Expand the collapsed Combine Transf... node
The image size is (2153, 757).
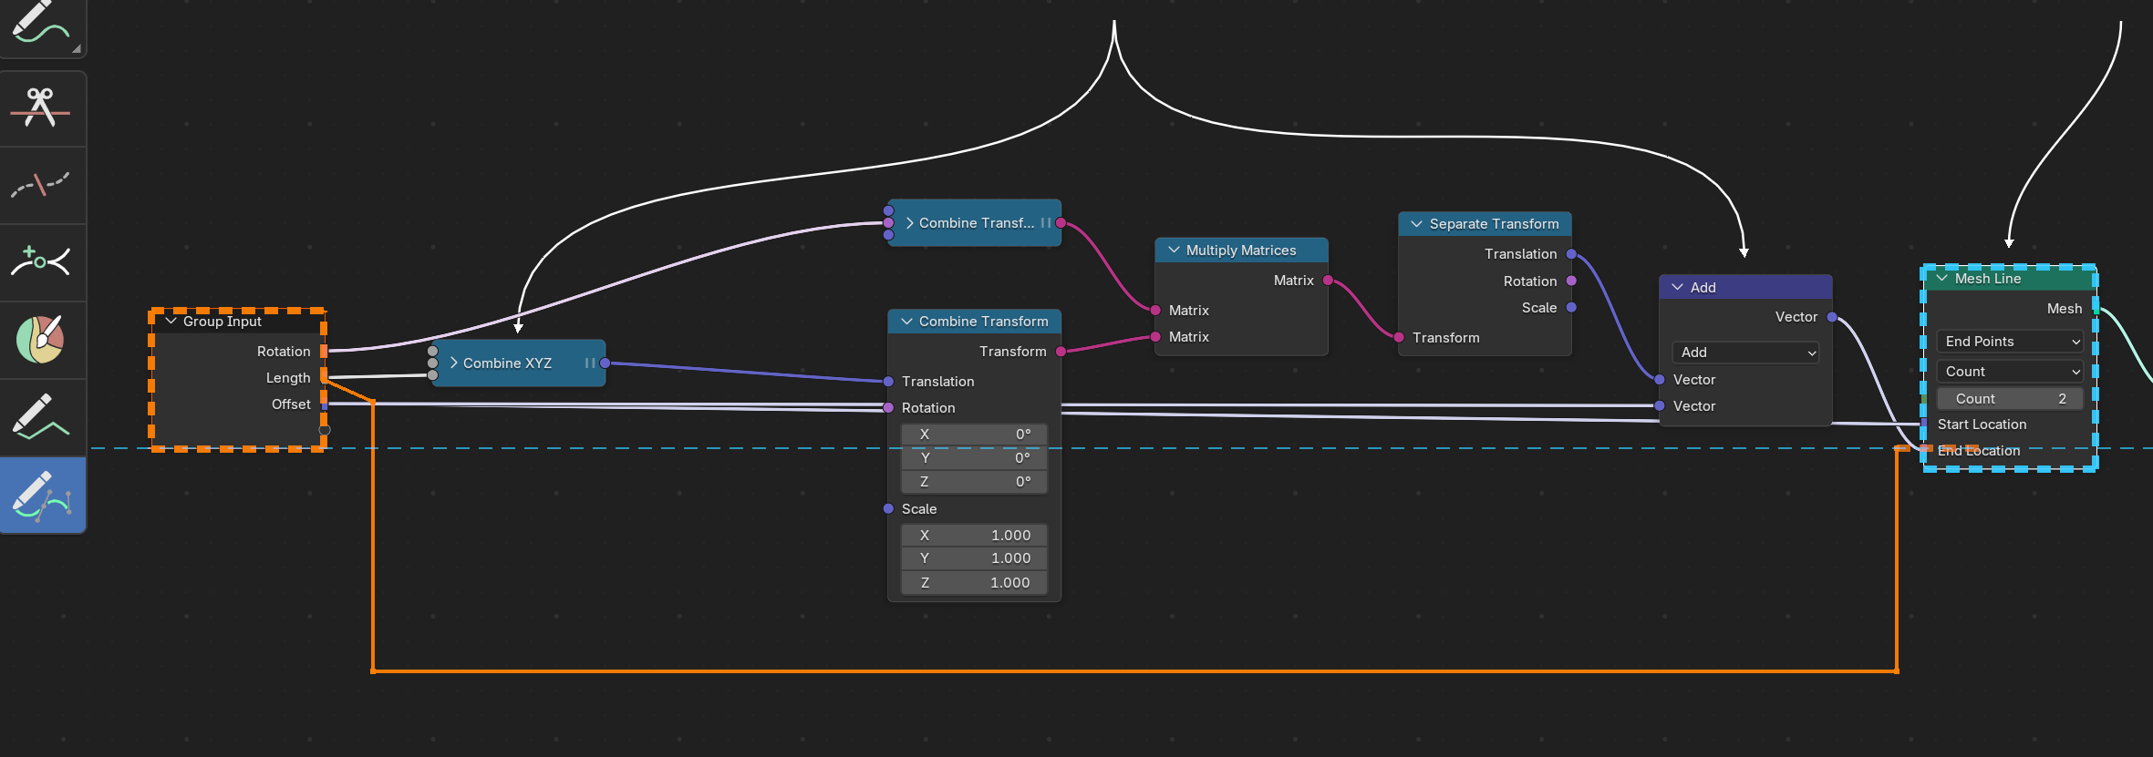pos(909,222)
